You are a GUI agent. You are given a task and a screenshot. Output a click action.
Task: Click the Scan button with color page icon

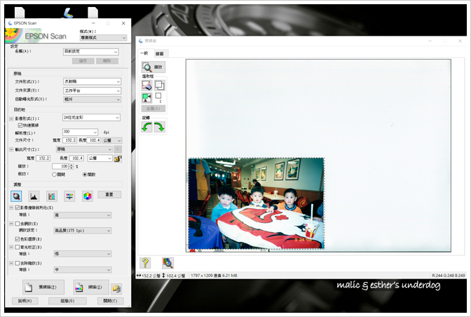click(x=91, y=288)
